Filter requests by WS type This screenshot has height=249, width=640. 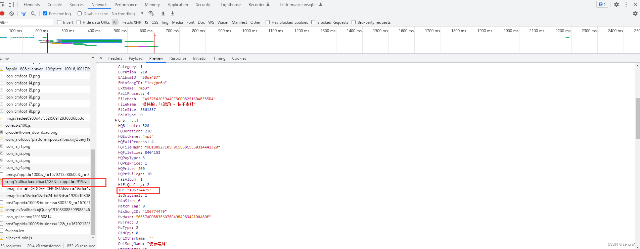pos(211,22)
